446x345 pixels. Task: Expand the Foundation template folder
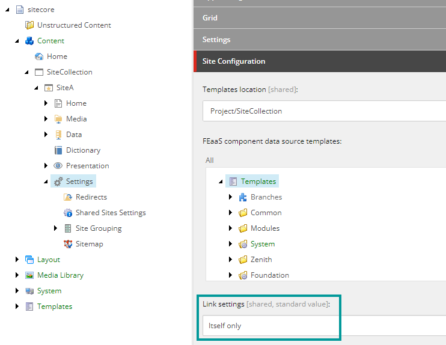point(230,275)
